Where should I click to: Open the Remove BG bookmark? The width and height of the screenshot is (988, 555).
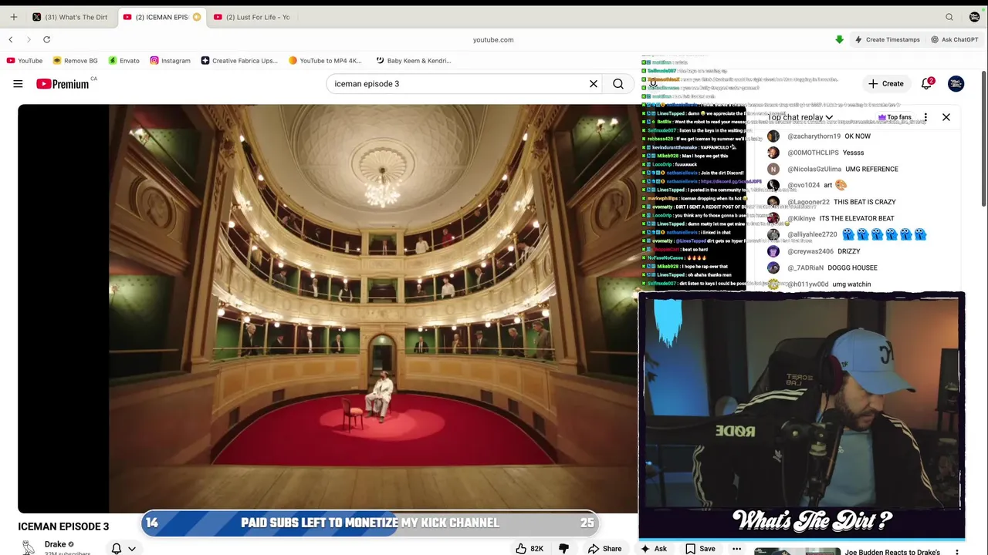[x=75, y=60]
